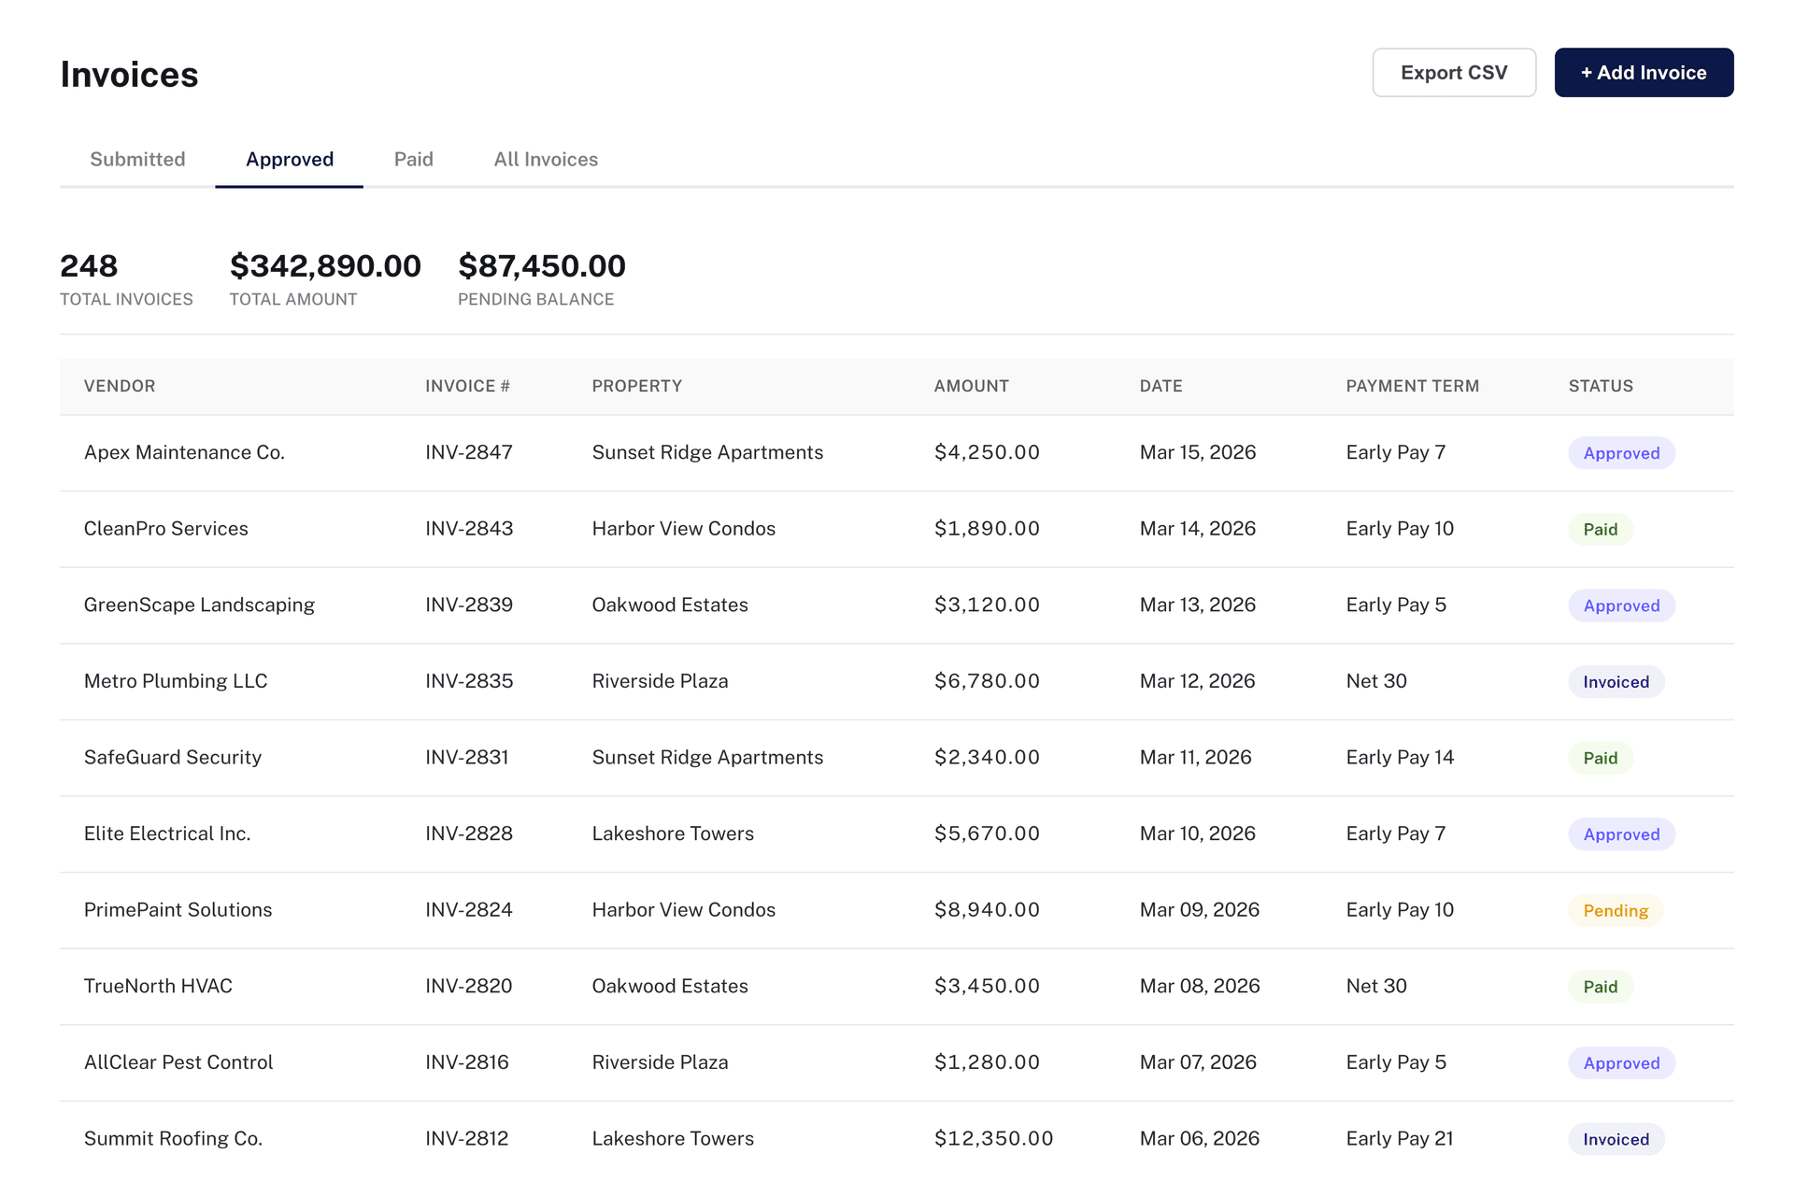This screenshot has width=1794, height=1196.
Task: Click the Total Invoices count 248
Action: pyautogui.click(x=88, y=266)
